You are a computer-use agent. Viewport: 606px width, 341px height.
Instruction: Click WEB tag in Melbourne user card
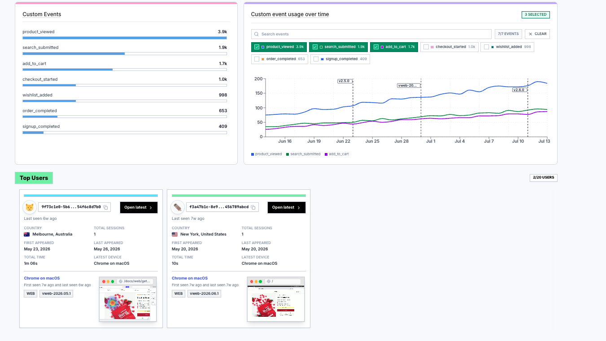tap(31, 293)
